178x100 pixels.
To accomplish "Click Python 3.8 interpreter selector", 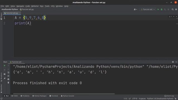I will [x=160, y=99].
